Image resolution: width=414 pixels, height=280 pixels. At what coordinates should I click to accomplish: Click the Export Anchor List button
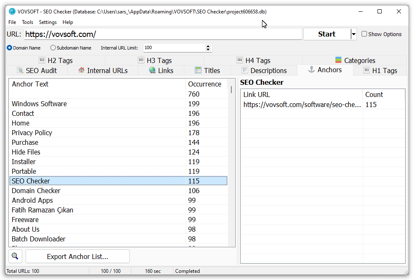[x=78, y=256]
